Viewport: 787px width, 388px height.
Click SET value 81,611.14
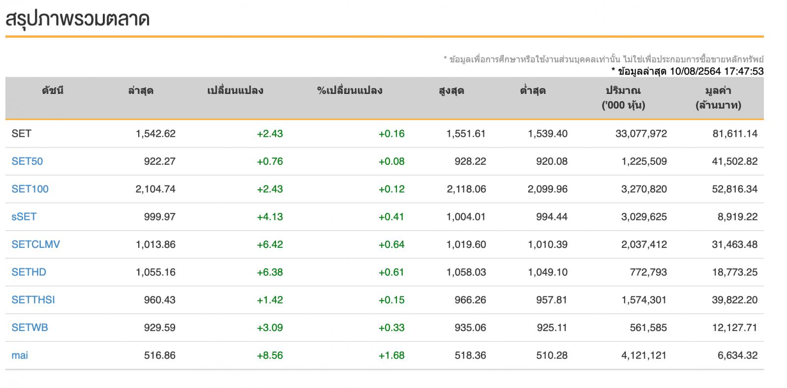click(x=735, y=134)
